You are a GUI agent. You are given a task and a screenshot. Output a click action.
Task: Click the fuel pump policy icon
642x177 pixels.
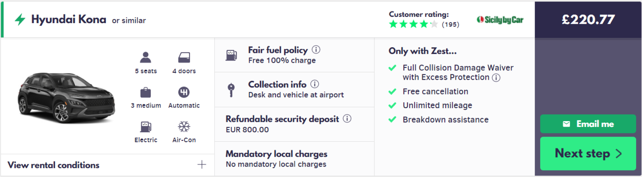click(x=231, y=55)
